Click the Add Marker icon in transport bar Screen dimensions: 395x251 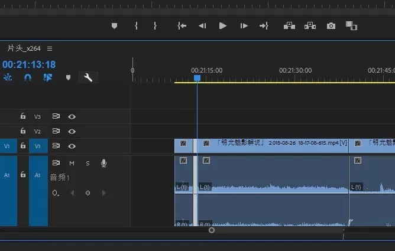114,25
